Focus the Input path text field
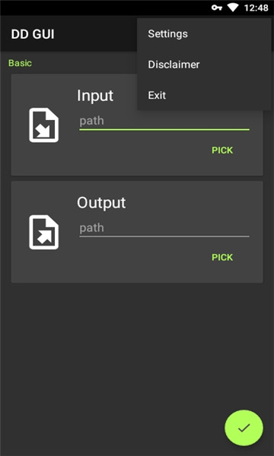 click(x=164, y=122)
